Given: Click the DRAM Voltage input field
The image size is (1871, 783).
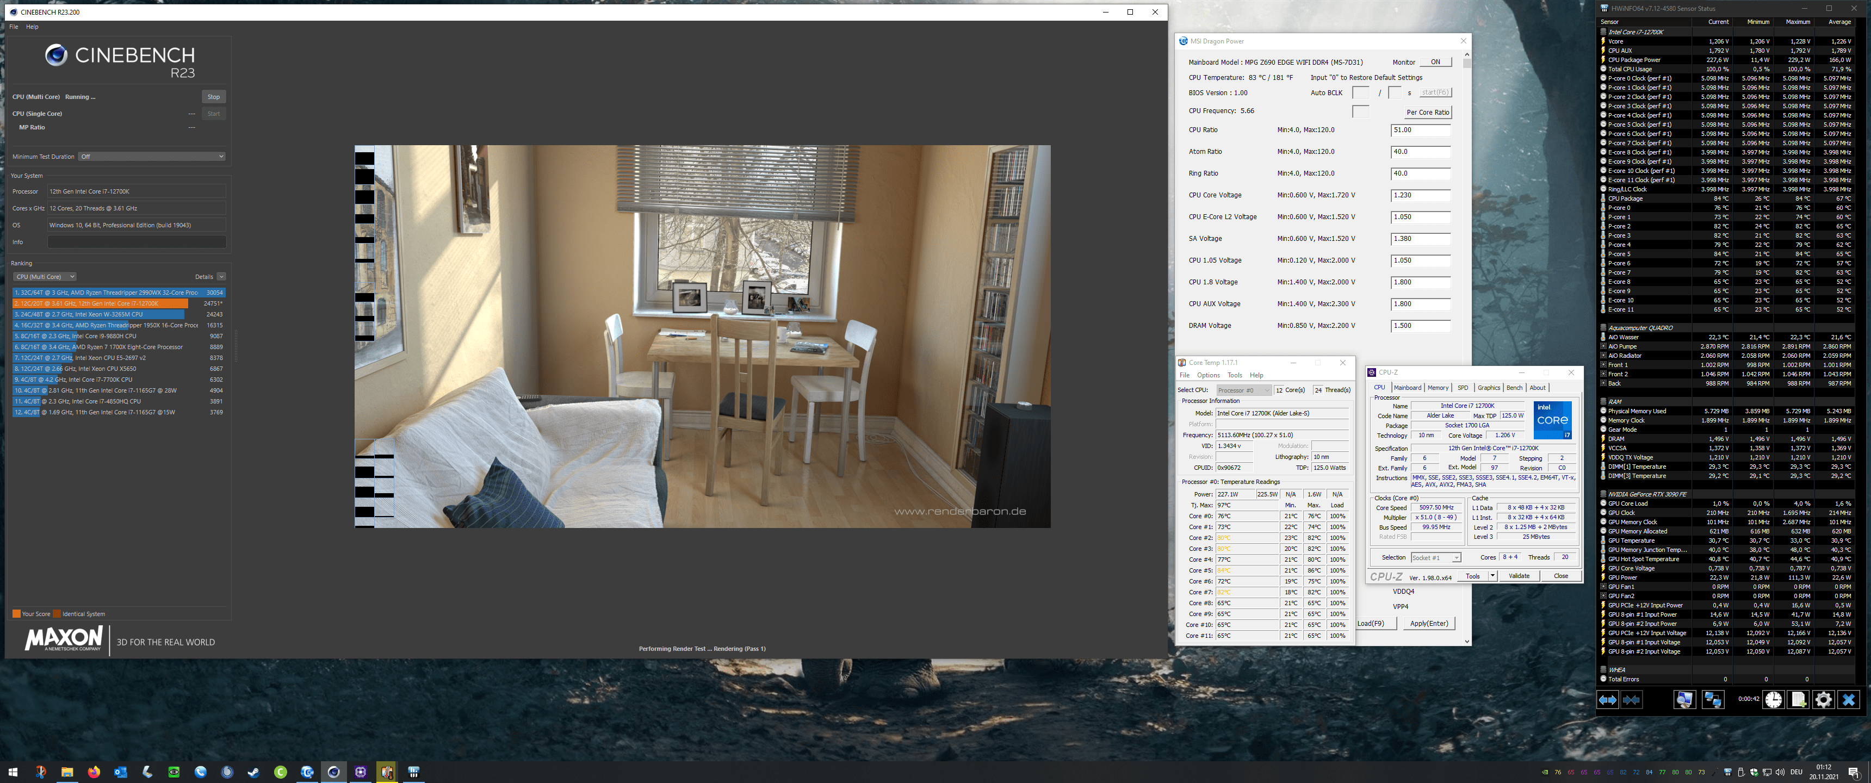Looking at the screenshot, I should (x=1420, y=326).
